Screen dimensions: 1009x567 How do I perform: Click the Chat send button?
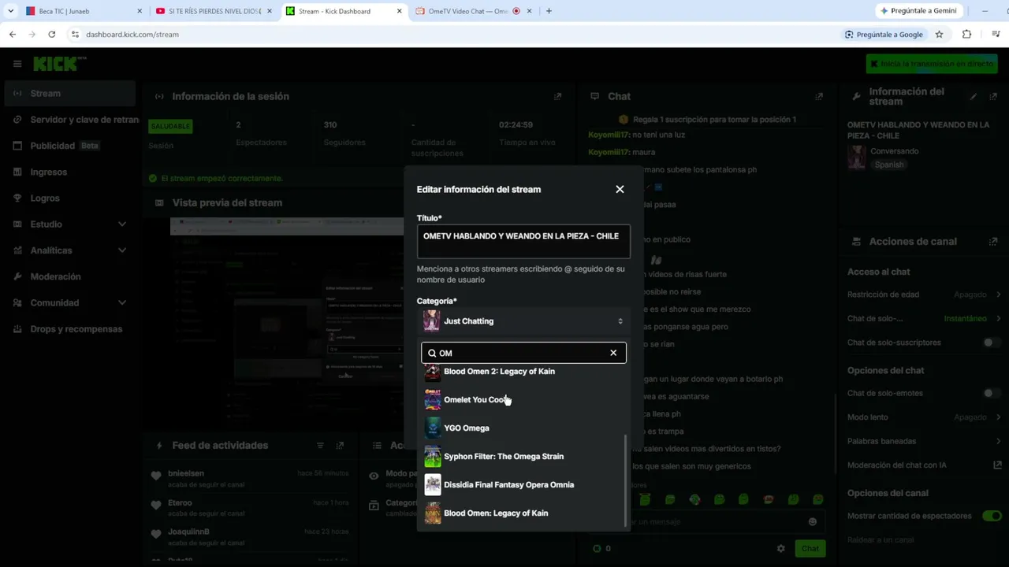pos(810,549)
